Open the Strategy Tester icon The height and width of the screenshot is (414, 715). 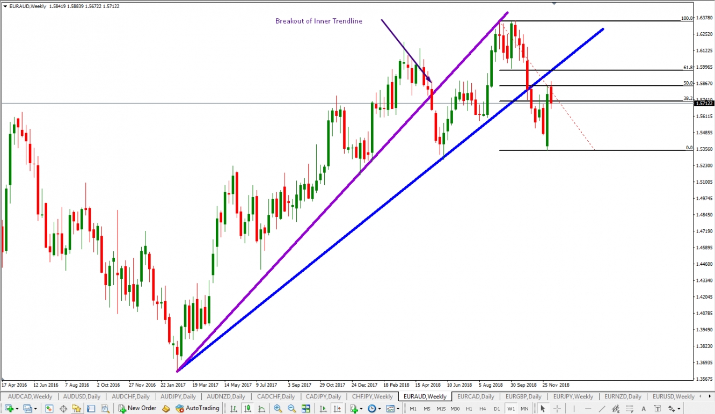coord(105,409)
